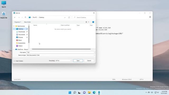
Task: Open the blue Help icon
Action: [93, 22]
